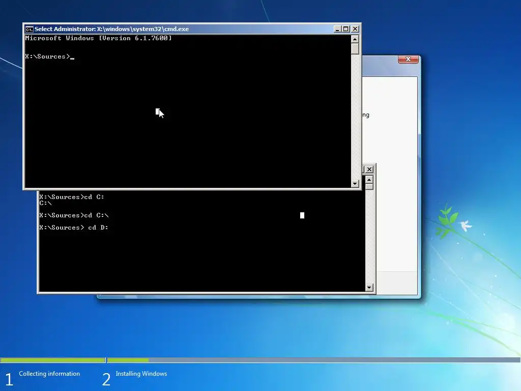Screen dimensions: 521x391
Task: Minimize the front Administrator cmd.exe window
Action: click(x=337, y=29)
